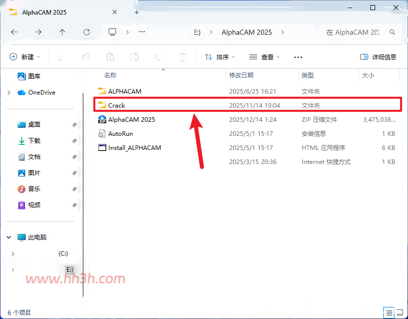Unpin 文档 using its pin icon
408x319 pixels.
coord(74,157)
